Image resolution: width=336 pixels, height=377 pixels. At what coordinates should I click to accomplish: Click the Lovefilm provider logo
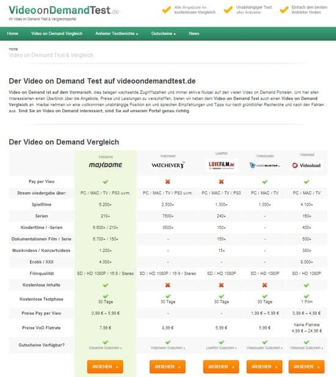221,165
